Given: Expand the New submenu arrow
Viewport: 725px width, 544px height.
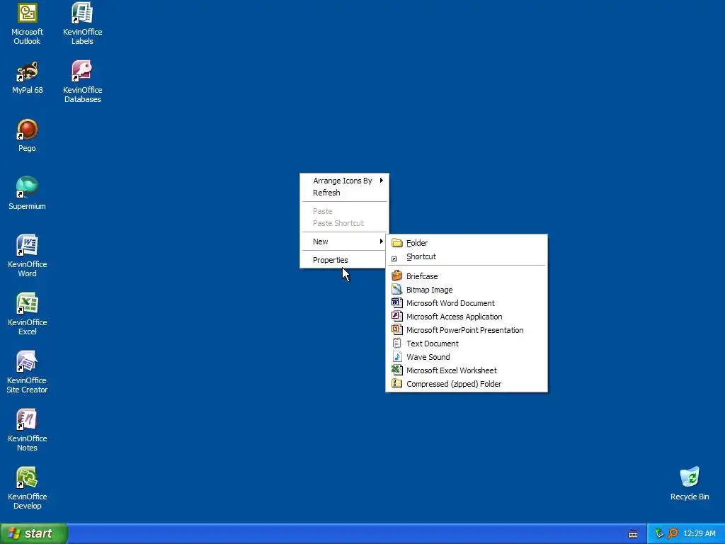Looking at the screenshot, I should click(x=382, y=241).
